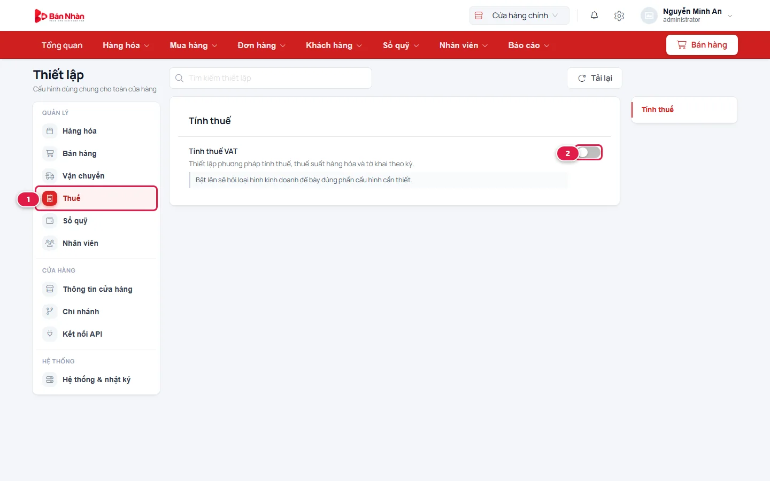The height and width of the screenshot is (481, 770).
Task: Open settings via the gear icon
Action: click(x=619, y=15)
